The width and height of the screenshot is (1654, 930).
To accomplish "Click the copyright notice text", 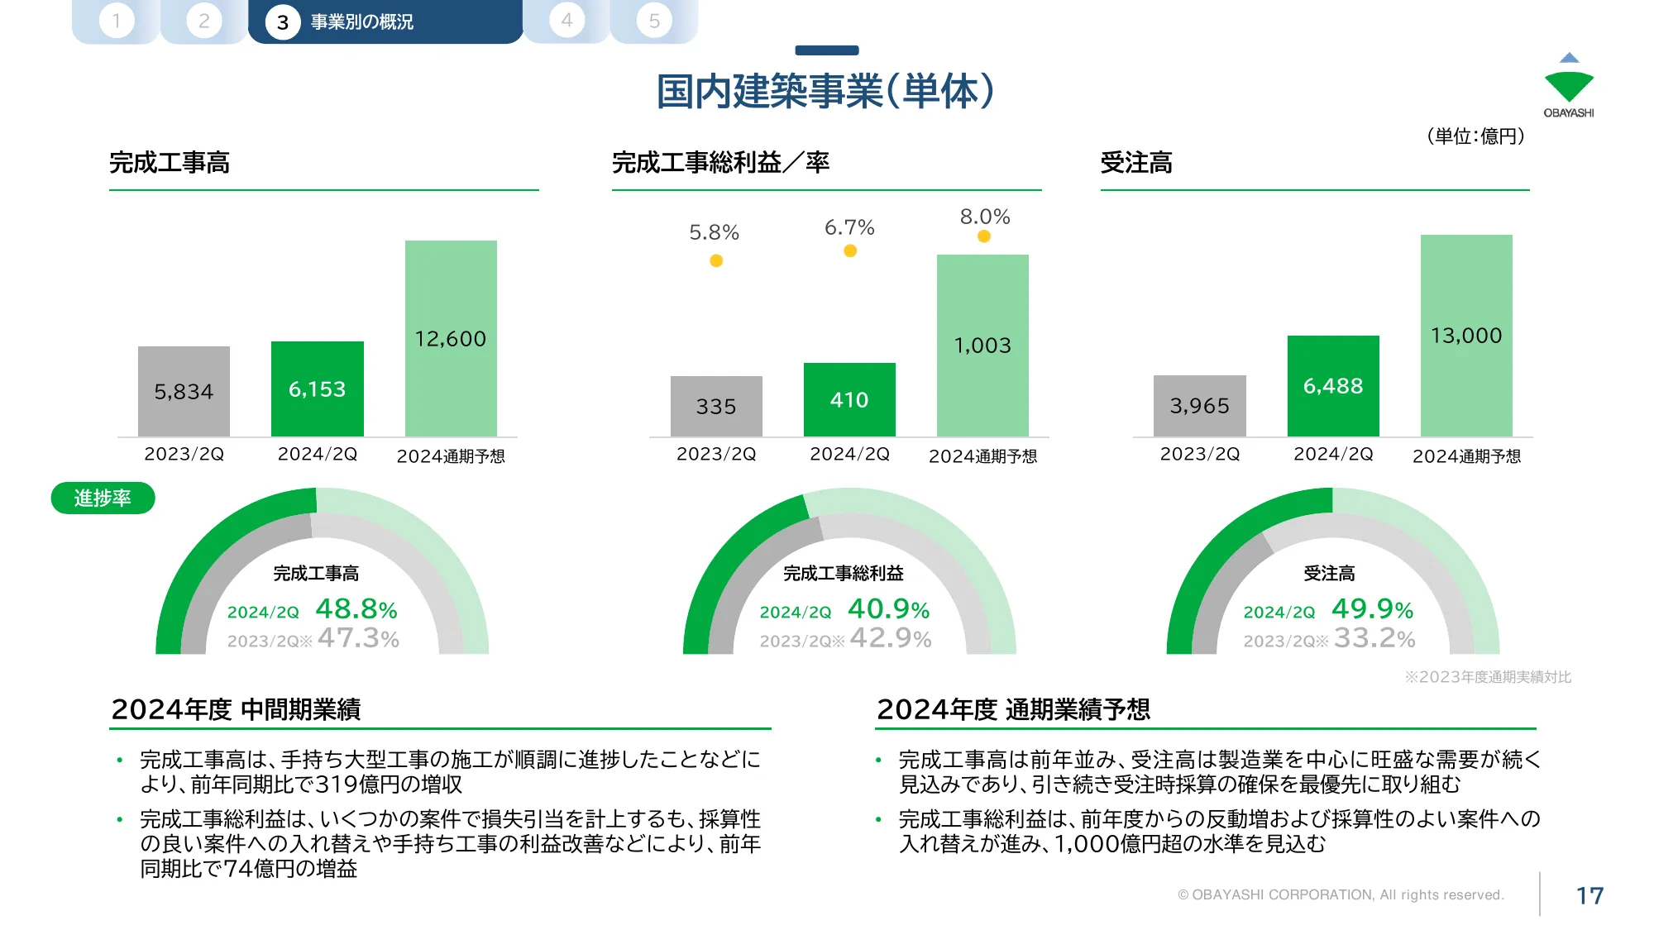I will click(1341, 894).
